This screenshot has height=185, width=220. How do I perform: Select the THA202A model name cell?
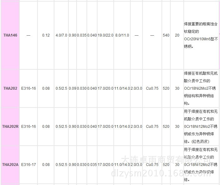pyautogui.click(x=10, y=164)
